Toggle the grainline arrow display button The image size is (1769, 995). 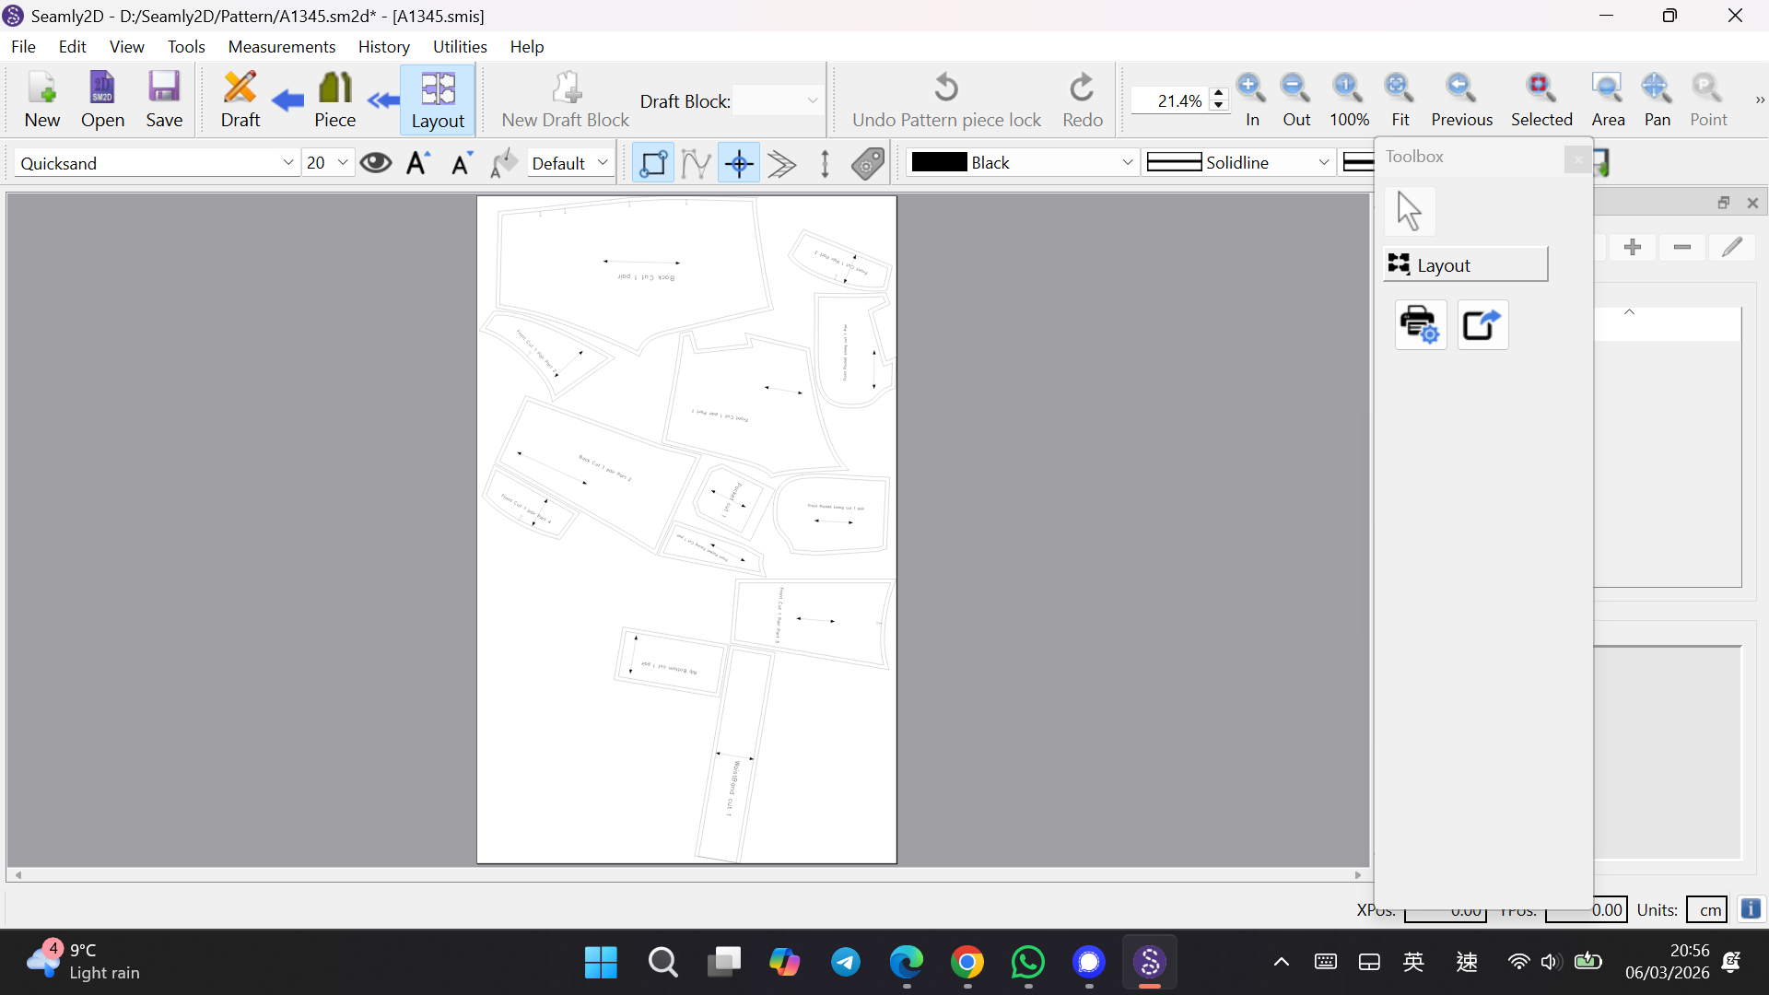825,163
